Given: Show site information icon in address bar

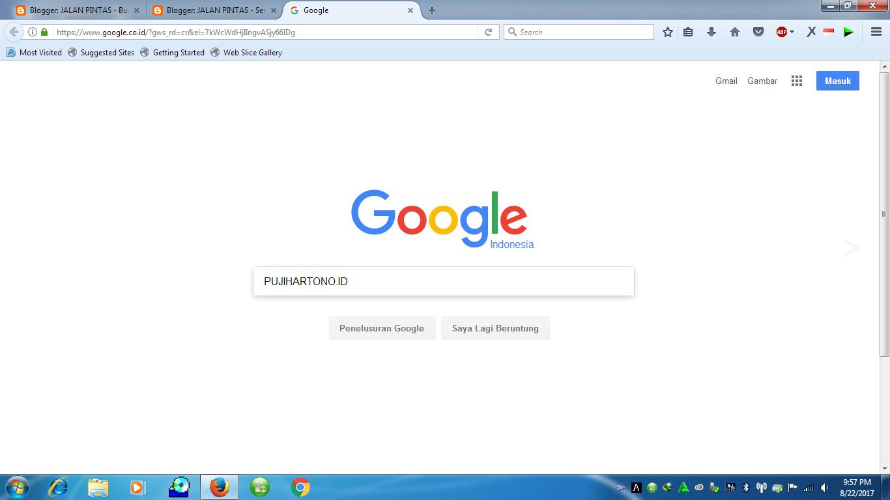Looking at the screenshot, I should (32, 32).
